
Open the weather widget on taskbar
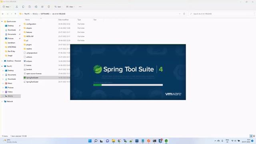pyautogui.click(x=10, y=141)
